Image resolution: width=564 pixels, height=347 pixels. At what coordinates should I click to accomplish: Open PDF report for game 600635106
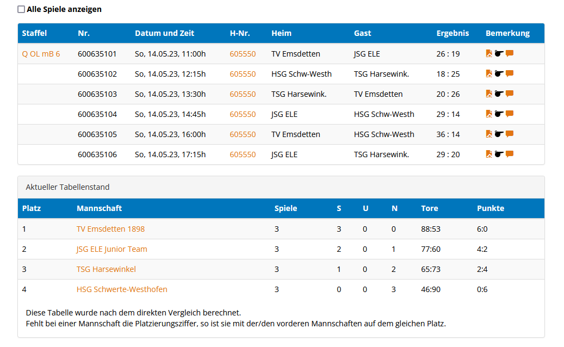pos(489,154)
